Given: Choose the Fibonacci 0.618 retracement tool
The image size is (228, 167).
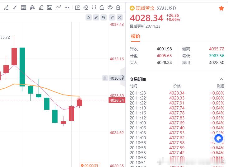Looking at the screenshot, I should tap(23, 7).
